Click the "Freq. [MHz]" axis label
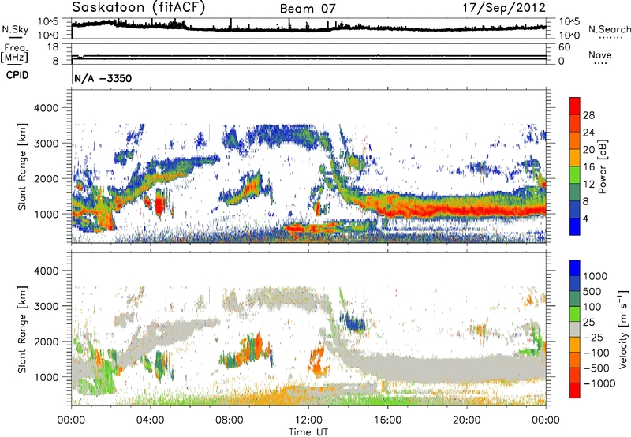 coord(14,54)
